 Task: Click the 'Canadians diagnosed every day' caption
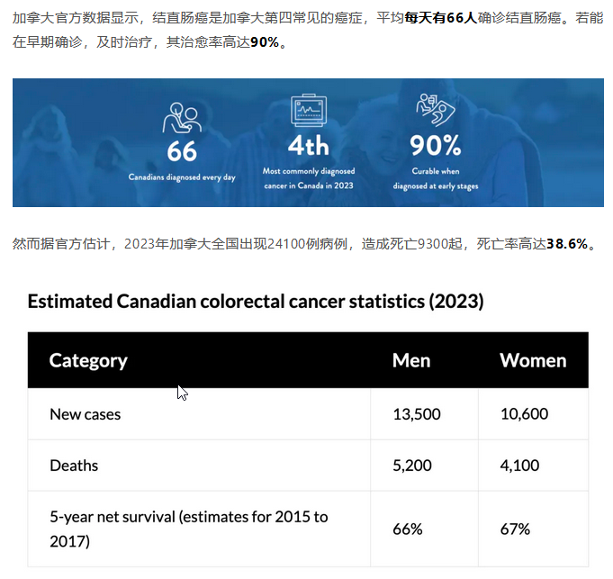[182, 177]
